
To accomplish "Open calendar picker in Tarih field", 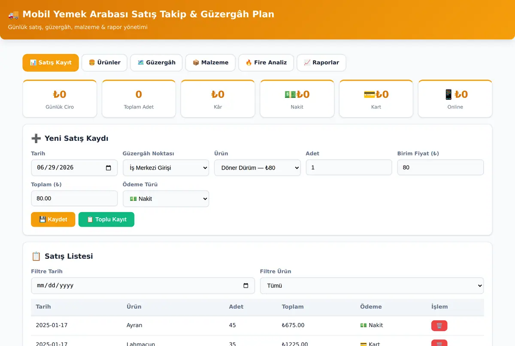I will [x=109, y=168].
